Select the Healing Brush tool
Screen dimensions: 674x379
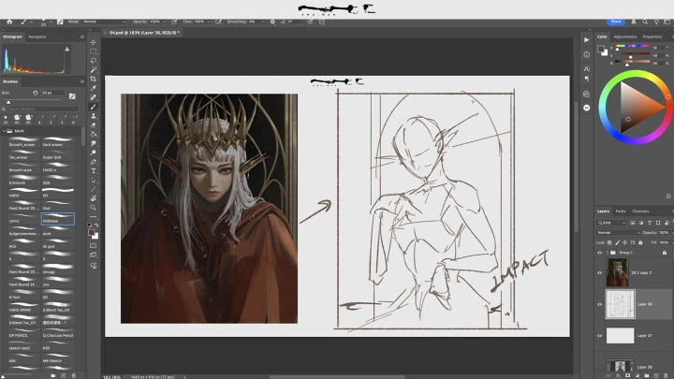click(94, 97)
